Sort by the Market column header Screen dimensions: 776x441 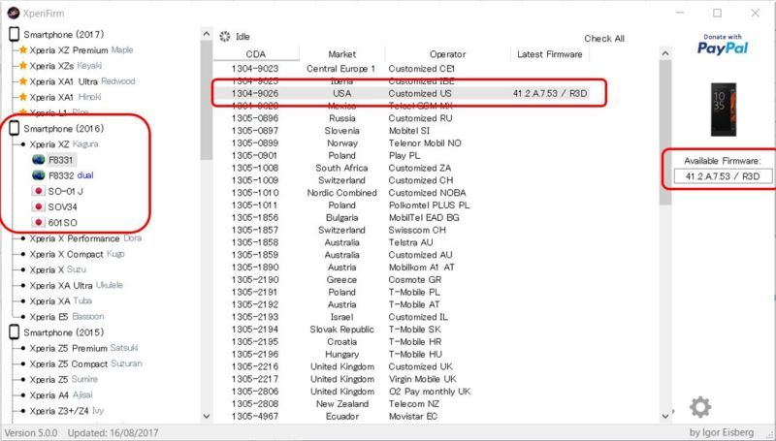[342, 54]
